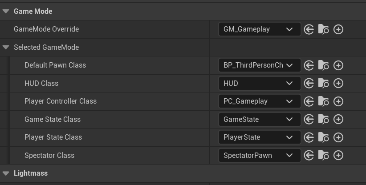Use selected asset for GameMode Override
Viewport: 366px width, 185px height.
coord(309,29)
